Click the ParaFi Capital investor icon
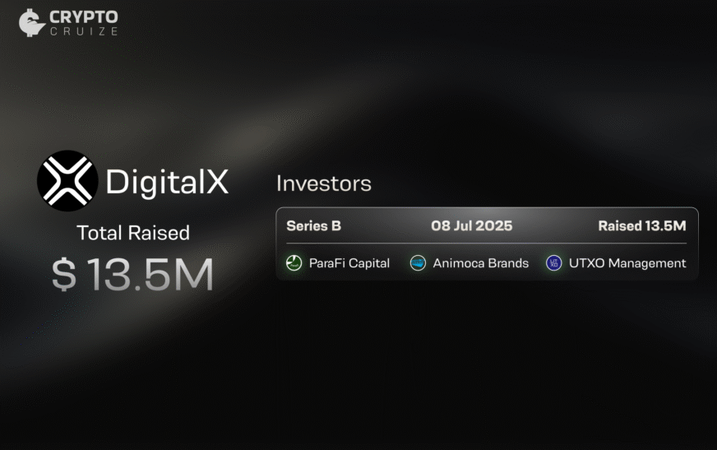The width and height of the screenshot is (717, 450). point(294,263)
